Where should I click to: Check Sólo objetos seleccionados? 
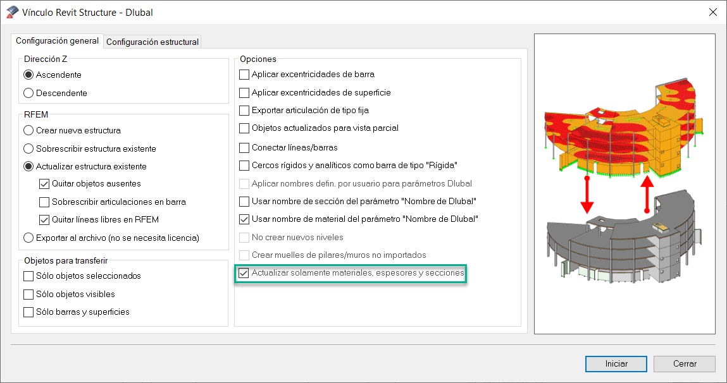click(x=28, y=276)
